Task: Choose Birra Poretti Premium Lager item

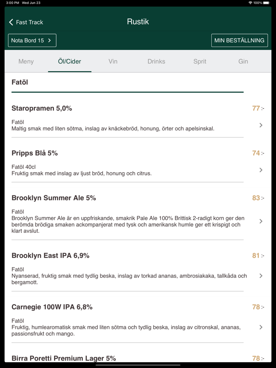Action: (64, 358)
